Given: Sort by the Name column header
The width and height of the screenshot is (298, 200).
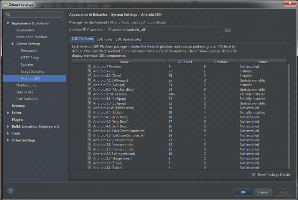Looking at the screenshot, I should pos(124,62).
